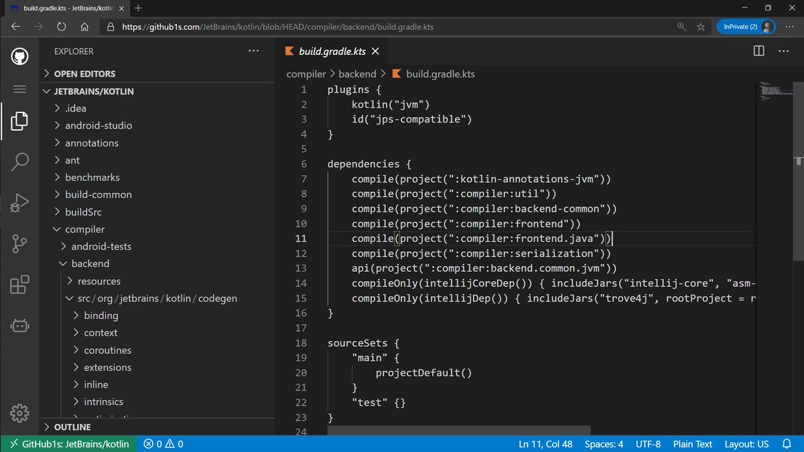Open the Manage gear icon
804x452 pixels.
pos(19,412)
